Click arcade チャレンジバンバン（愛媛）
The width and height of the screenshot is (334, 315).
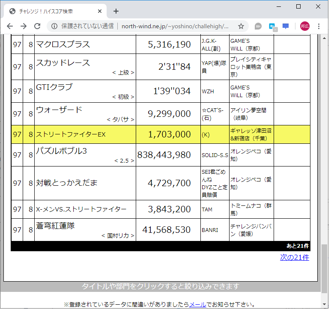(251, 230)
